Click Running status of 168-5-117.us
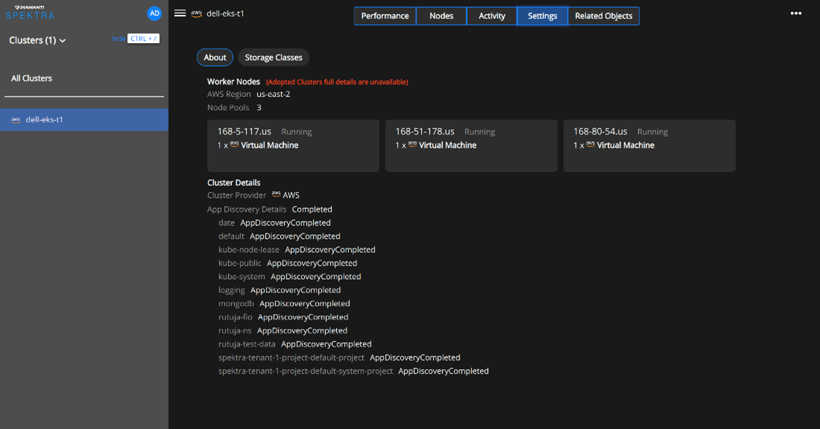 pyautogui.click(x=297, y=132)
